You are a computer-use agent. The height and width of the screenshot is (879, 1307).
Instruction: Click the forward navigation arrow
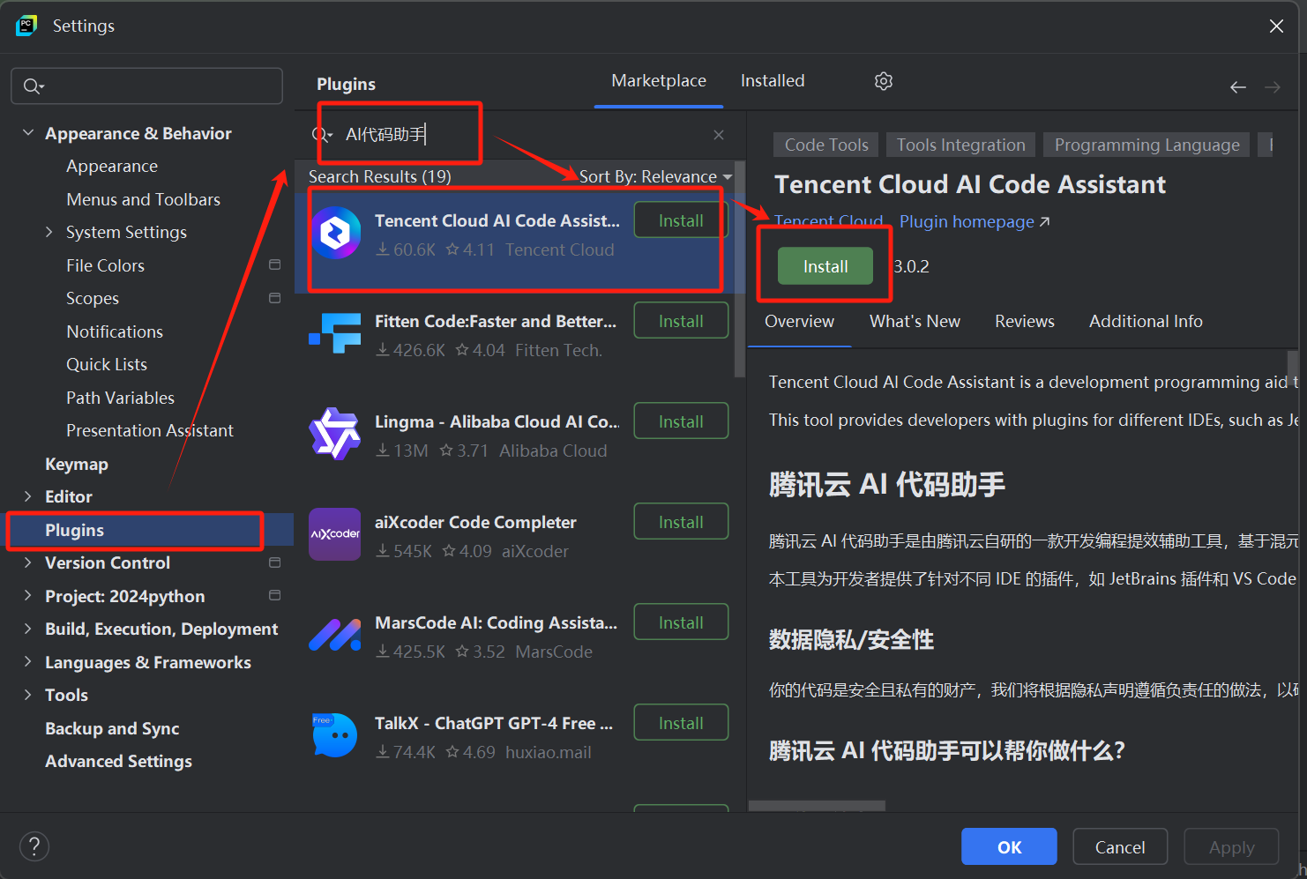tap(1273, 86)
